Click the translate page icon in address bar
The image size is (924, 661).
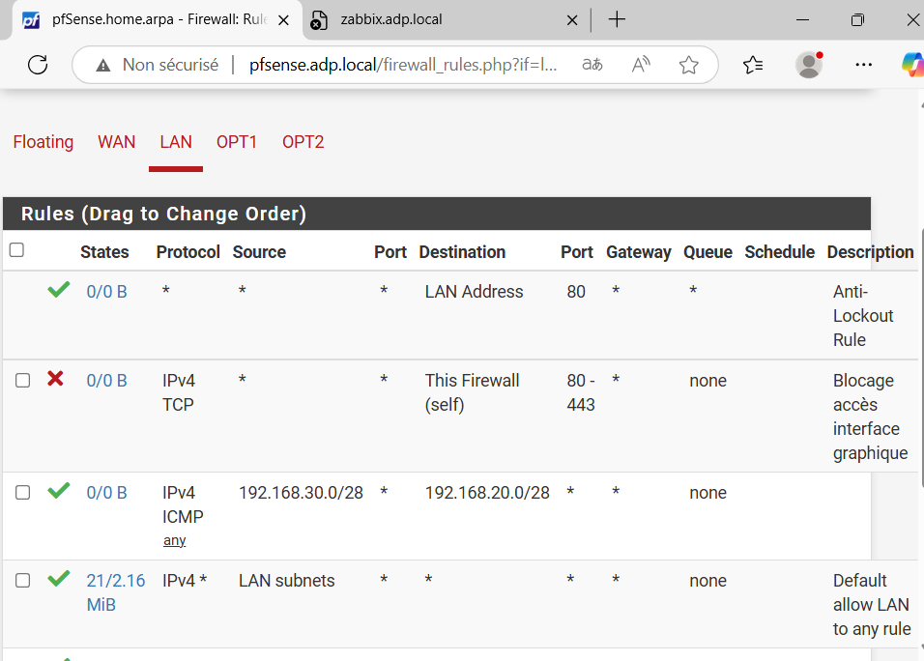(592, 65)
